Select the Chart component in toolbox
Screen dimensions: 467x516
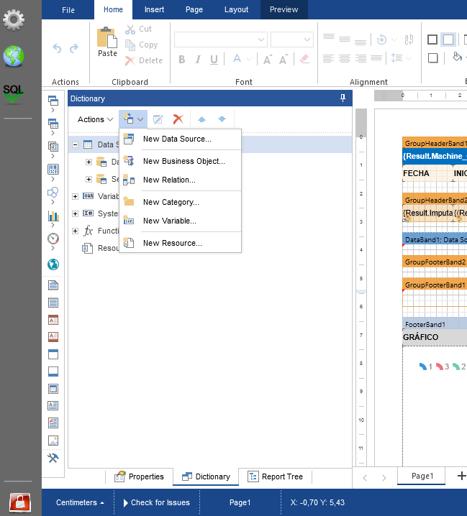[x=53, y=216]
